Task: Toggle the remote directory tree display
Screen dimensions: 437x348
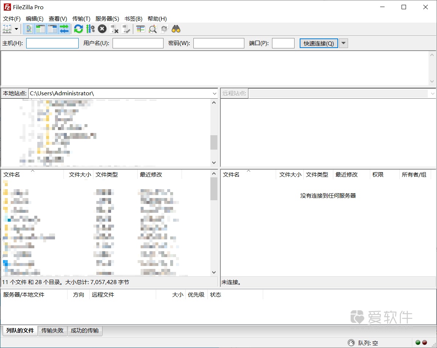Action: coord(52,29)
